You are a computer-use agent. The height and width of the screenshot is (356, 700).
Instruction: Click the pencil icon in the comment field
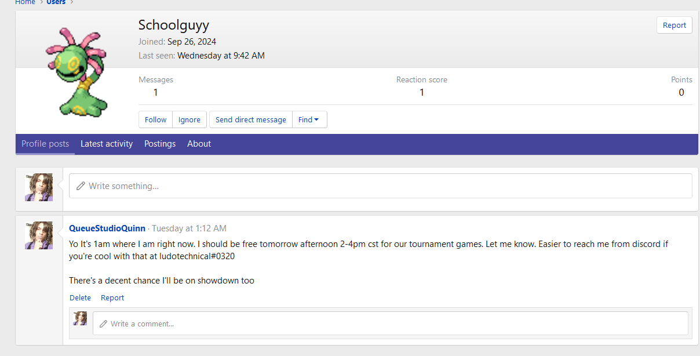point(104,324)
